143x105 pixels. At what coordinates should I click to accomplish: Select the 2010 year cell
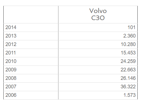(31, 61)
